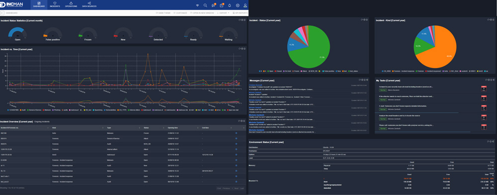This screenshot has width=497, height=195.
Task: Open notifications bell icon
Action: pyautogui.click(x=230, y=5)
